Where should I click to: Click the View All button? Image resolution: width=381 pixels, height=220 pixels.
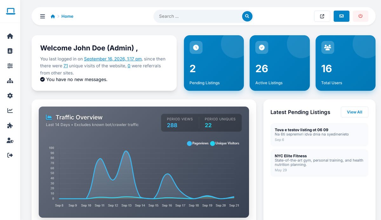pyautogui.click(x=354, y=112)
